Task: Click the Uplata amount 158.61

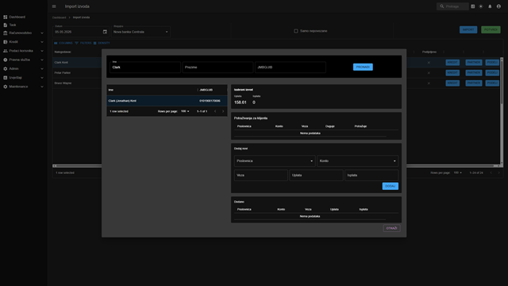Action: click(240, 102)
